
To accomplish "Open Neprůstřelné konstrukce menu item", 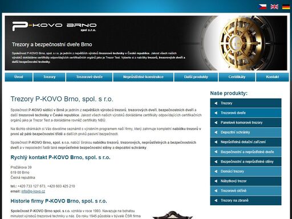I will pyautogui.click(x=143, y=77).
